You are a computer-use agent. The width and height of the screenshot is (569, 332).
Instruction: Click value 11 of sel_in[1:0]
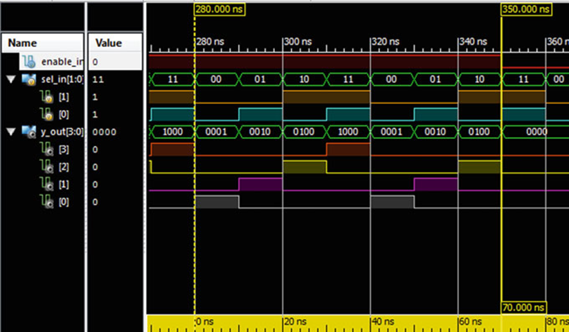tap(98, 79)
